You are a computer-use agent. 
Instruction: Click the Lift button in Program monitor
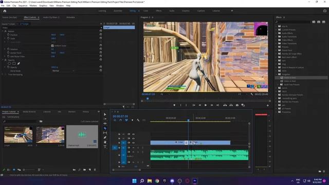[225, 105]
